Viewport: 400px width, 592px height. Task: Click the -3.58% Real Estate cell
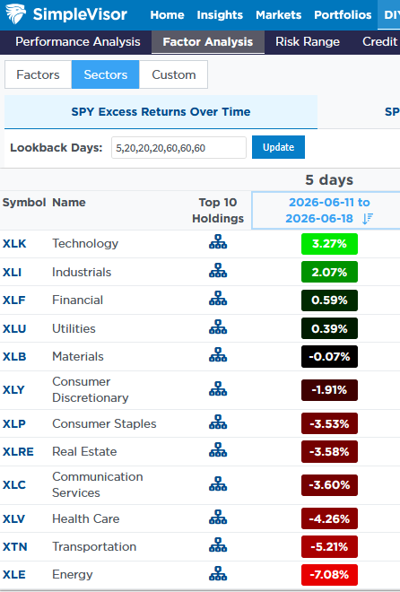pos(329,451)
